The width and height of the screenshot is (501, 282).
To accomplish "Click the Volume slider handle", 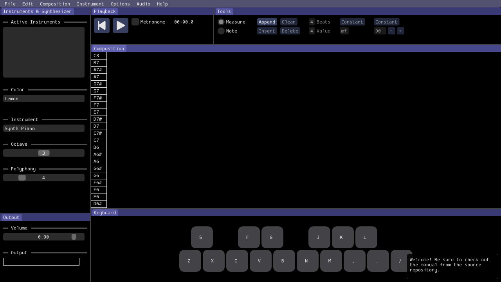I will click(74, 237).
